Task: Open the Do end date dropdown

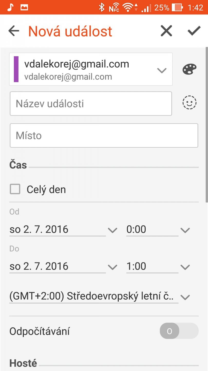Action: point(63,266)
